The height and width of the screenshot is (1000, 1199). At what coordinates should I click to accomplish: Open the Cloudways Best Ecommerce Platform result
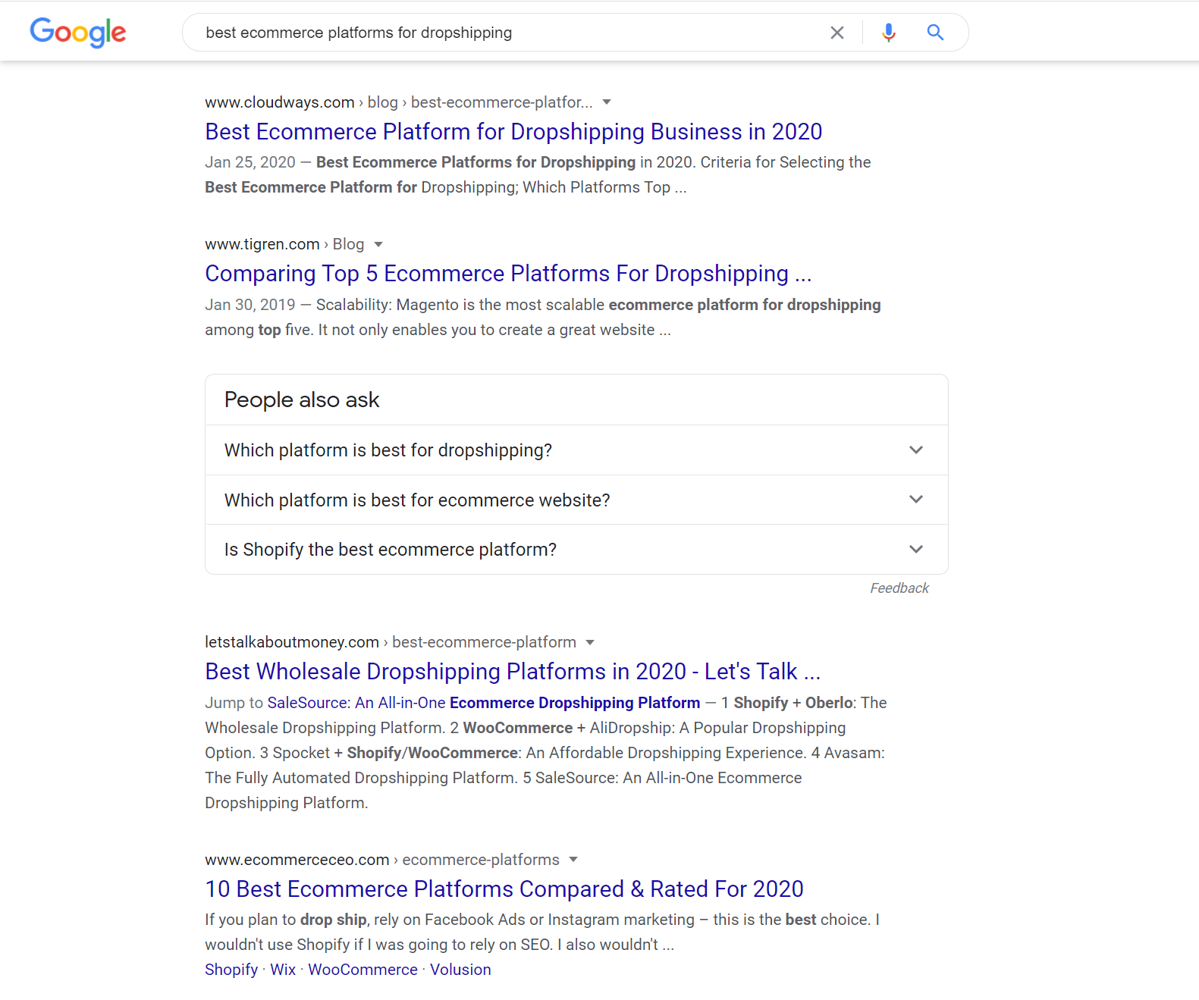click(513, 132)
